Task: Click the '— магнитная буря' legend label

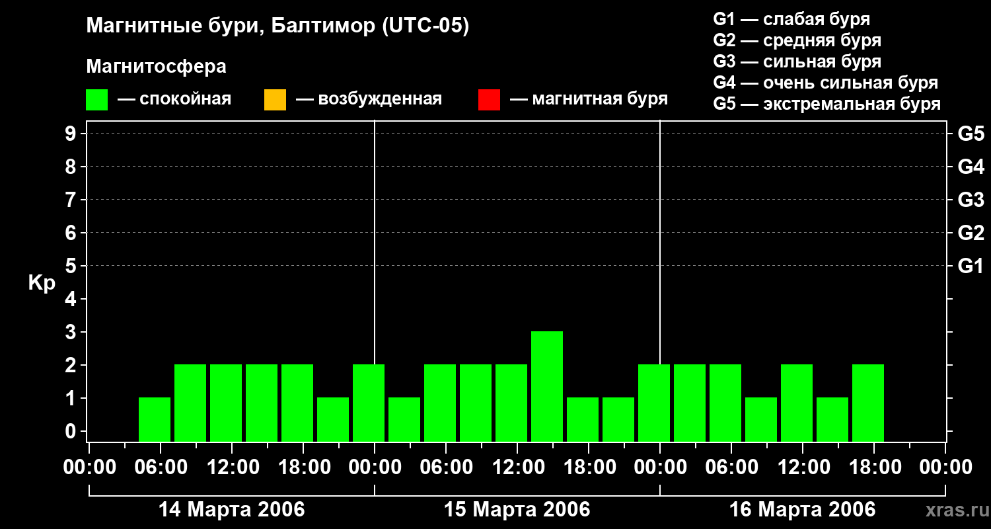Action: [589, 100]
